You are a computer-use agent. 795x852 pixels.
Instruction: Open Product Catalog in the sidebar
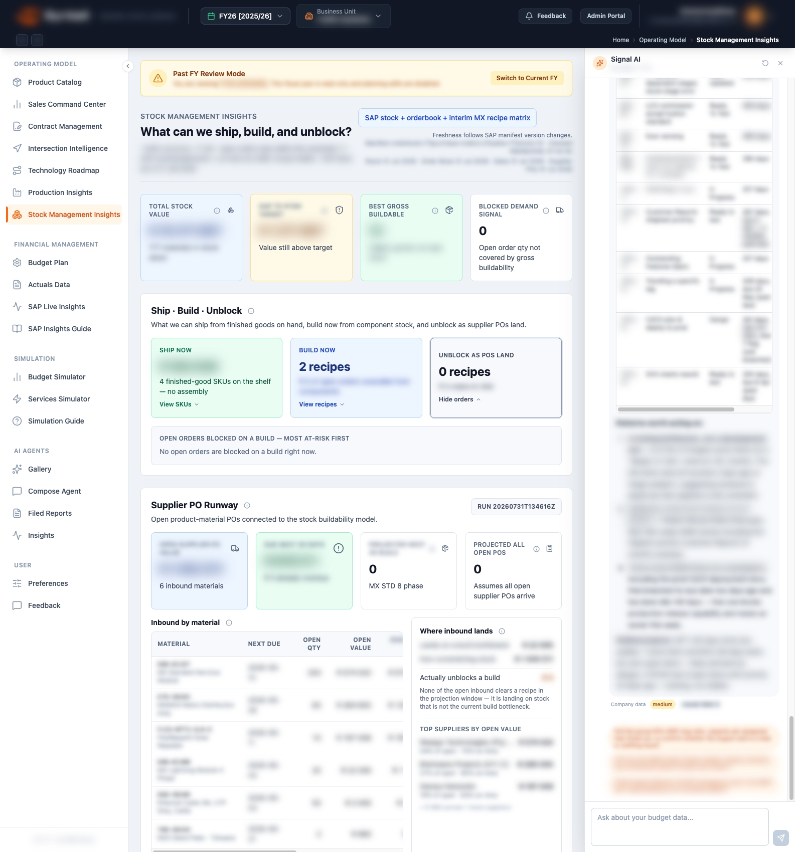55,82
